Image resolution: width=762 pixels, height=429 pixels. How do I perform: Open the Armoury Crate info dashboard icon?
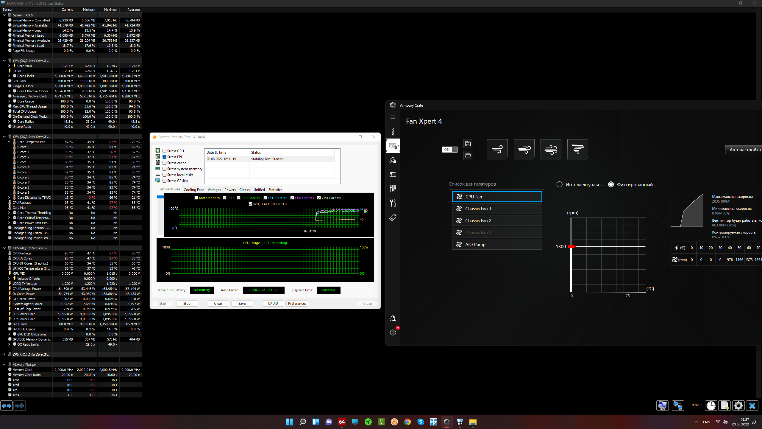tap(393, 132)
